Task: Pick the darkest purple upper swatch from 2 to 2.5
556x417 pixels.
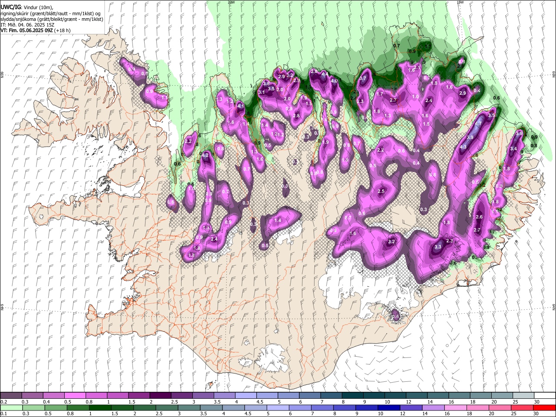Action: pos(160,396)
